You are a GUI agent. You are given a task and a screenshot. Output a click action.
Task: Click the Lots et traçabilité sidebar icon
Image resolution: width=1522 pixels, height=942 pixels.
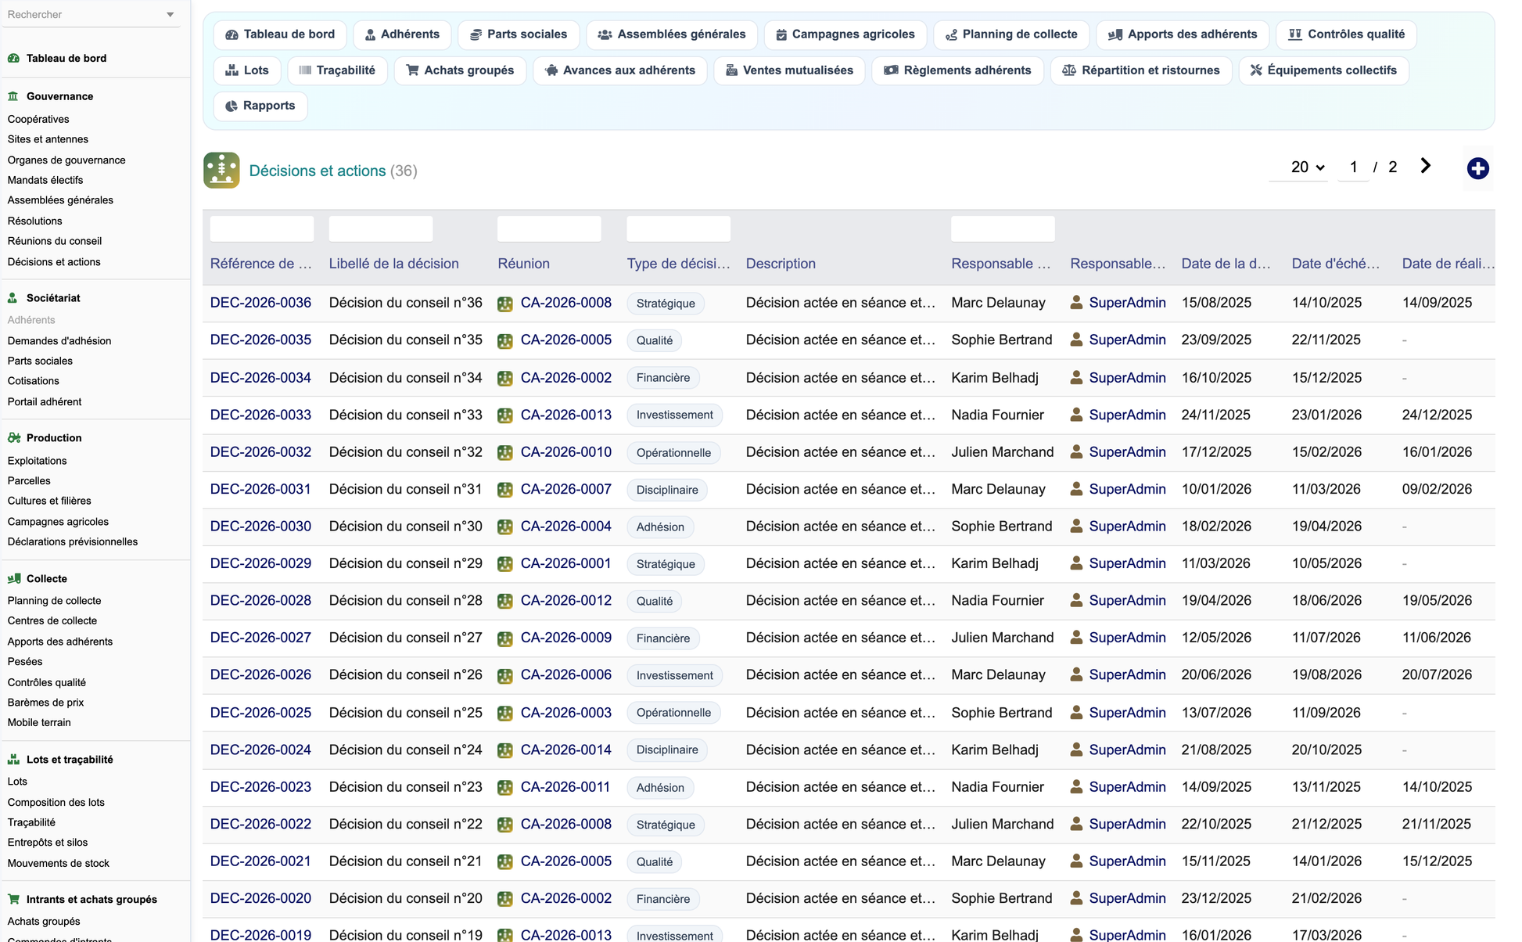point(13,760)
